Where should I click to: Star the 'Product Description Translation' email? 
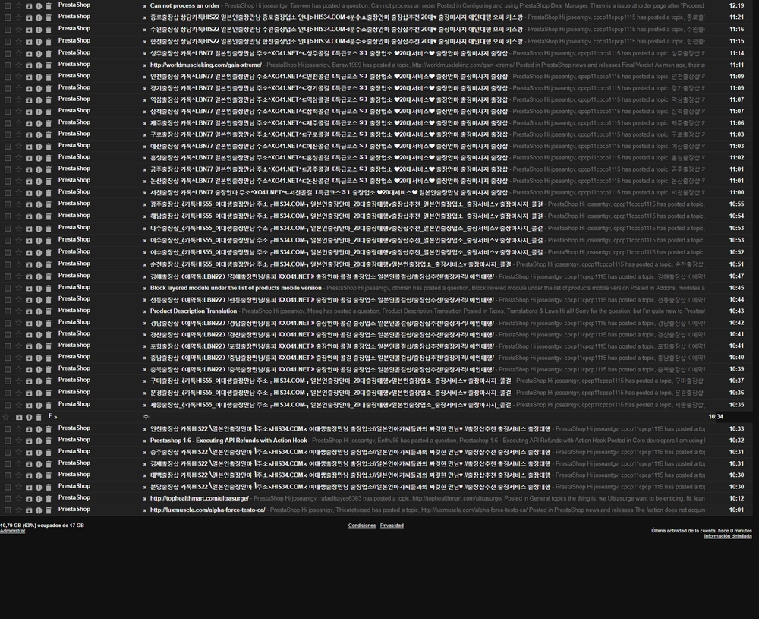tap(18, 311)
